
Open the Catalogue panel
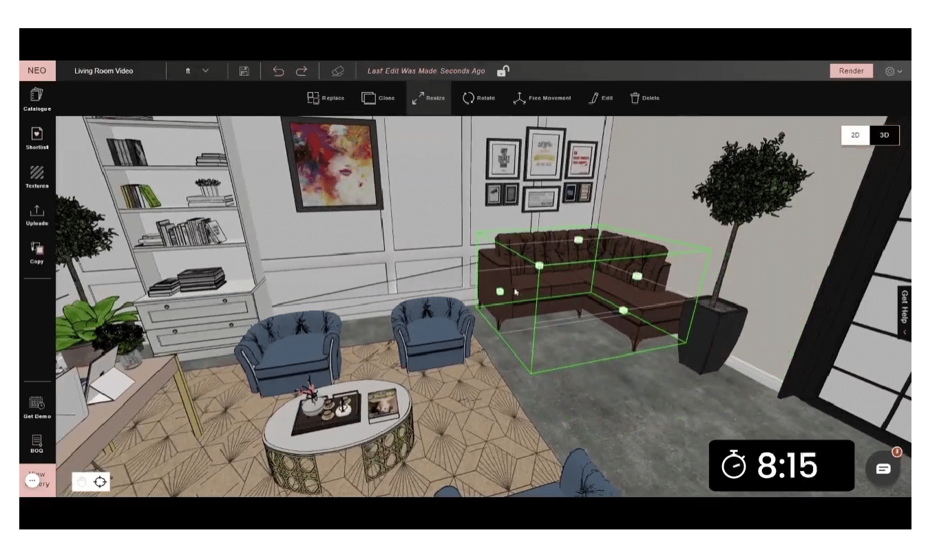click(36, 98)
